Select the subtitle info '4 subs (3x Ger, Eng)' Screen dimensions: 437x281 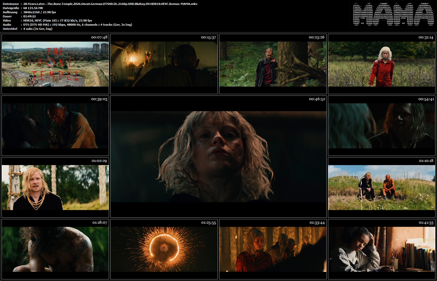[38, 29]
